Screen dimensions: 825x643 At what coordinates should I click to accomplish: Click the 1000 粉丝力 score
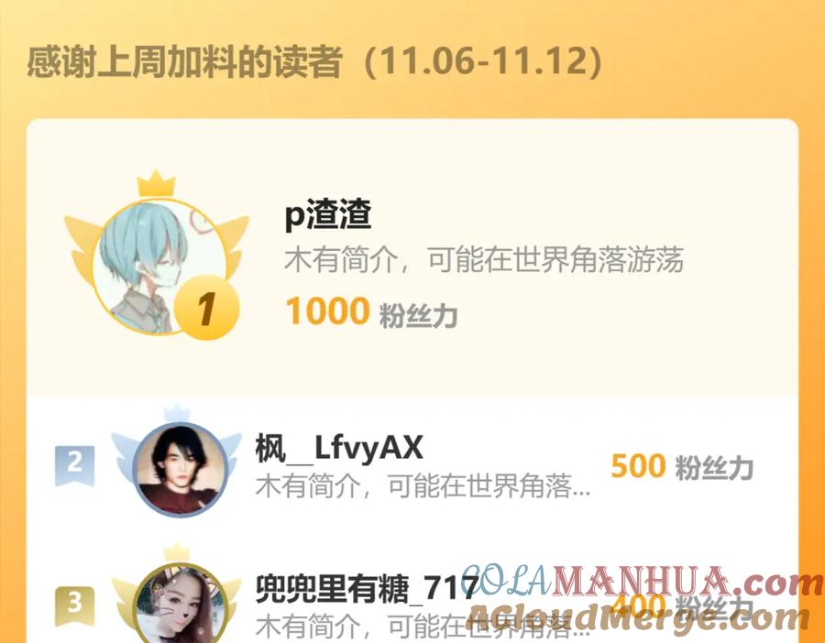pyautogui.click(x=371, y=312)
